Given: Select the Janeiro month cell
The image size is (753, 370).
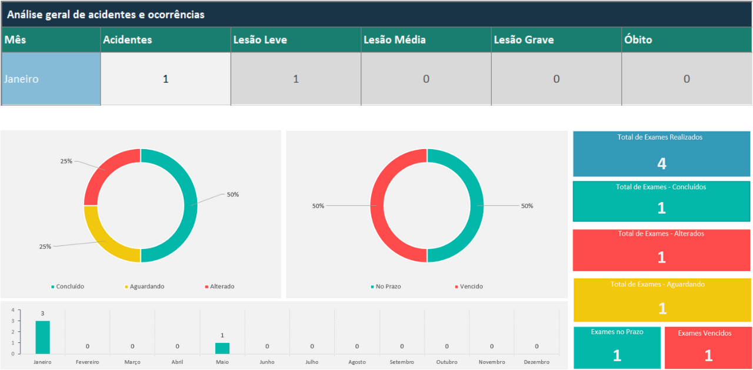Looking at the screenshot, I should [51, 79].
